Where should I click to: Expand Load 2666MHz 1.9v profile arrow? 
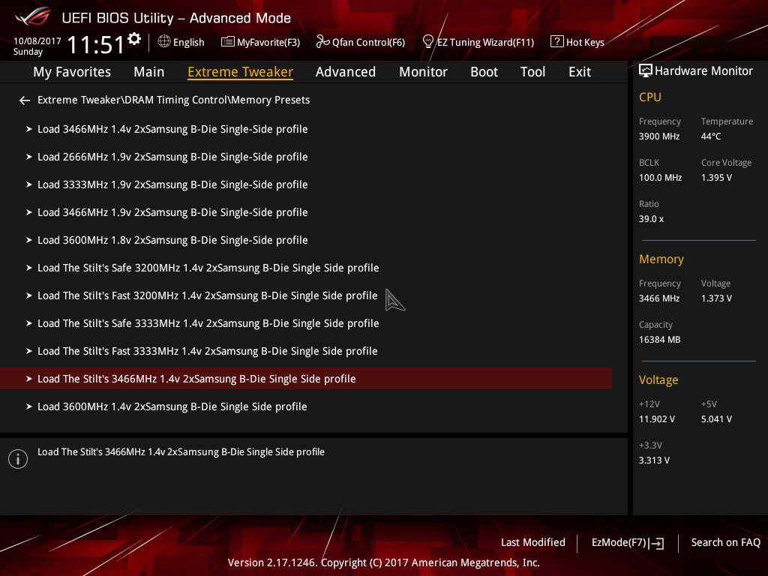29,157
